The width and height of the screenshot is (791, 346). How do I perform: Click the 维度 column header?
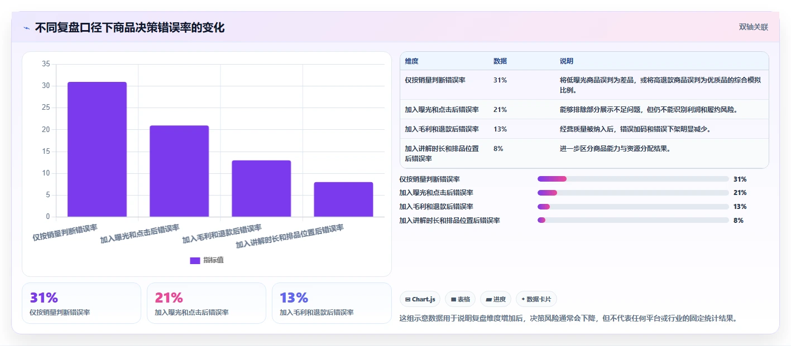(412, 61)
